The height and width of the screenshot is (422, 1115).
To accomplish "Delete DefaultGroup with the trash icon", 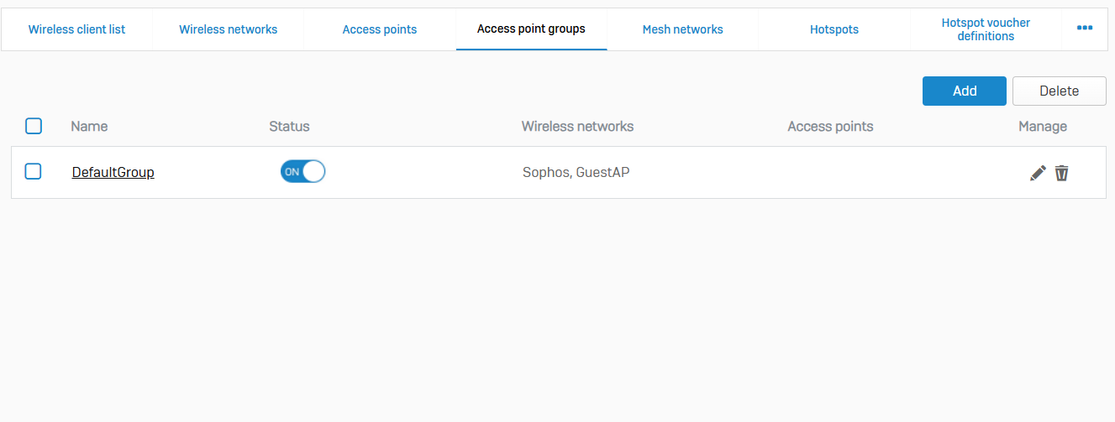I will point(1061,173).
